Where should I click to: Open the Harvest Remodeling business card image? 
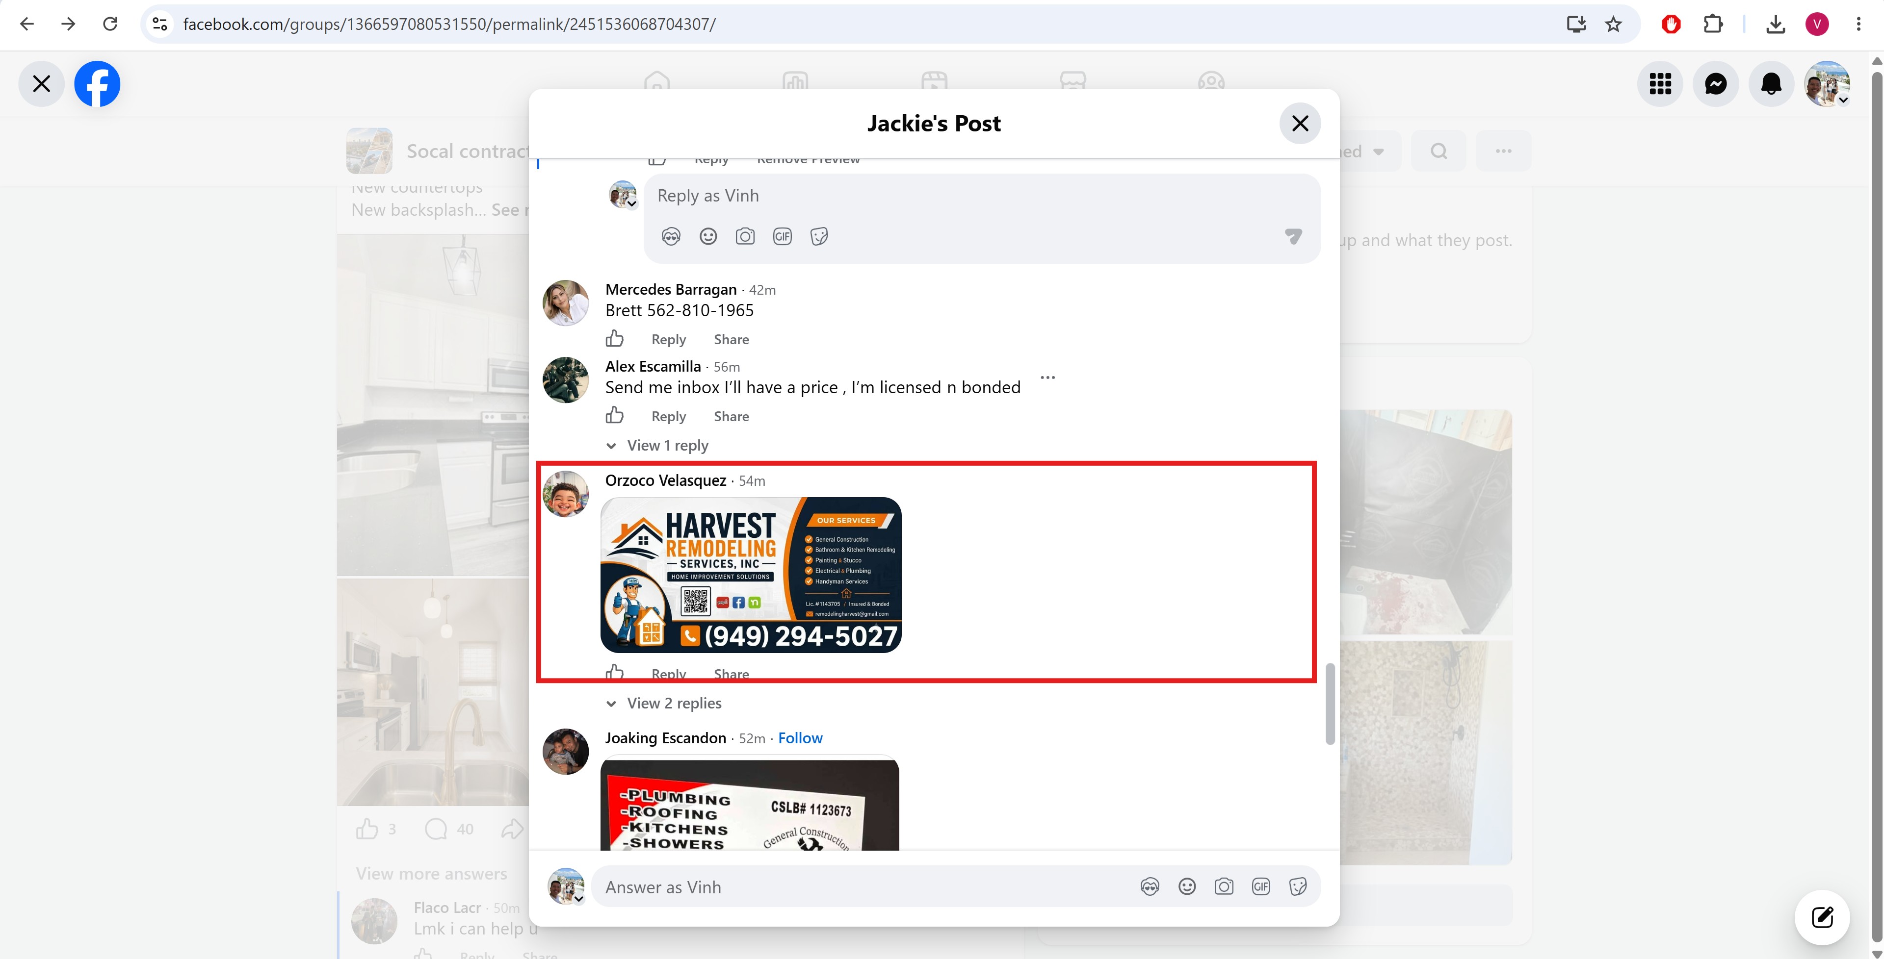(751, 575)
